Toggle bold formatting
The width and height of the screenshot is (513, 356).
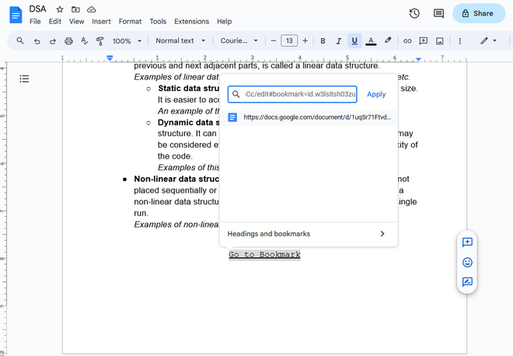point(323,41)
